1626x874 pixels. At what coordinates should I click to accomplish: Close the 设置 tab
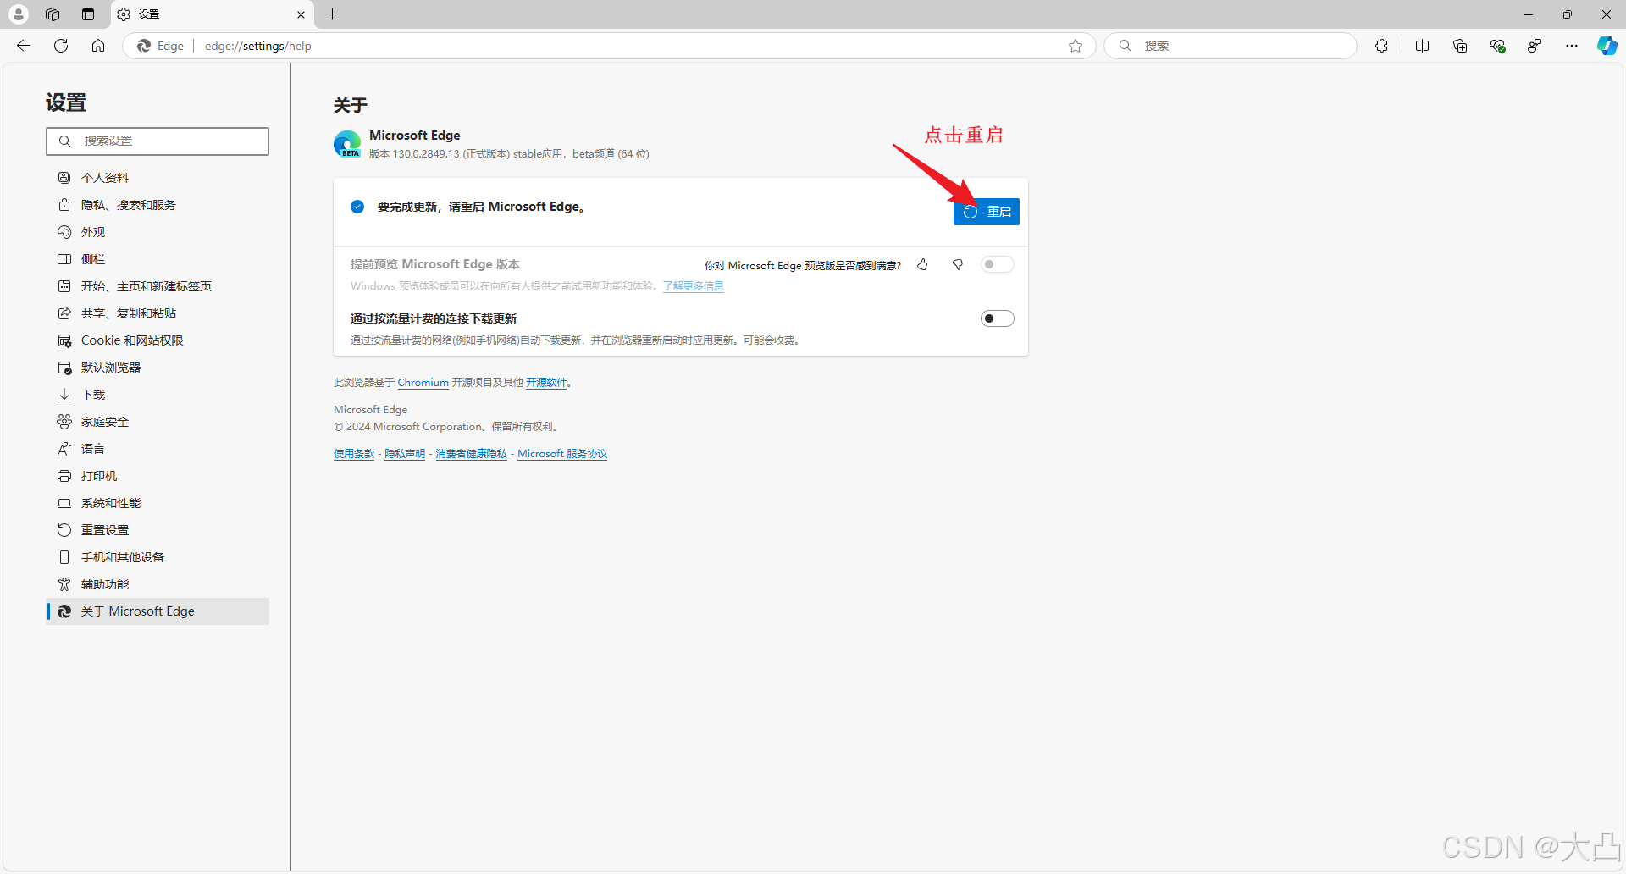point(301,14)
